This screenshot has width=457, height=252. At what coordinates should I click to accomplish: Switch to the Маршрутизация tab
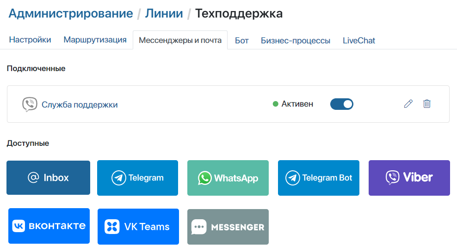[95, 40]
